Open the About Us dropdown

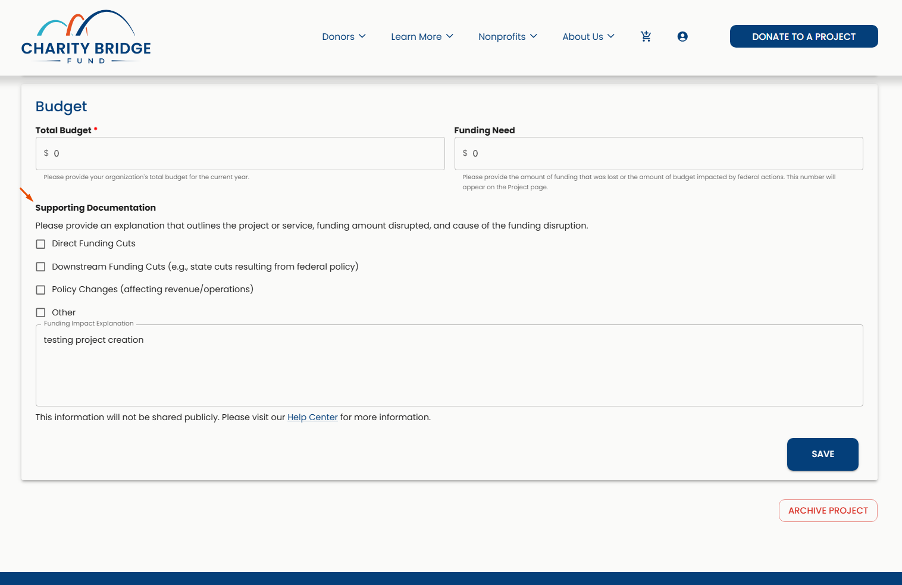coord(588,36)
